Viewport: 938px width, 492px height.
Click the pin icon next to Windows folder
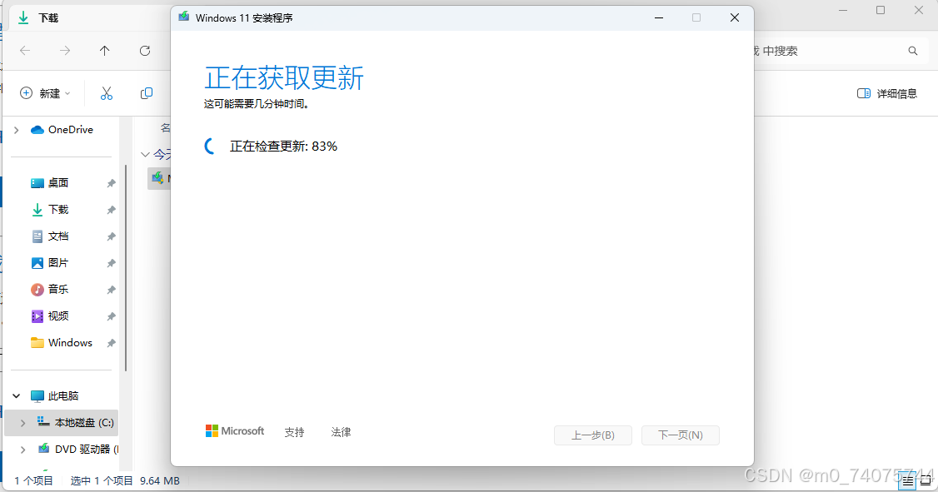point(112,343)
